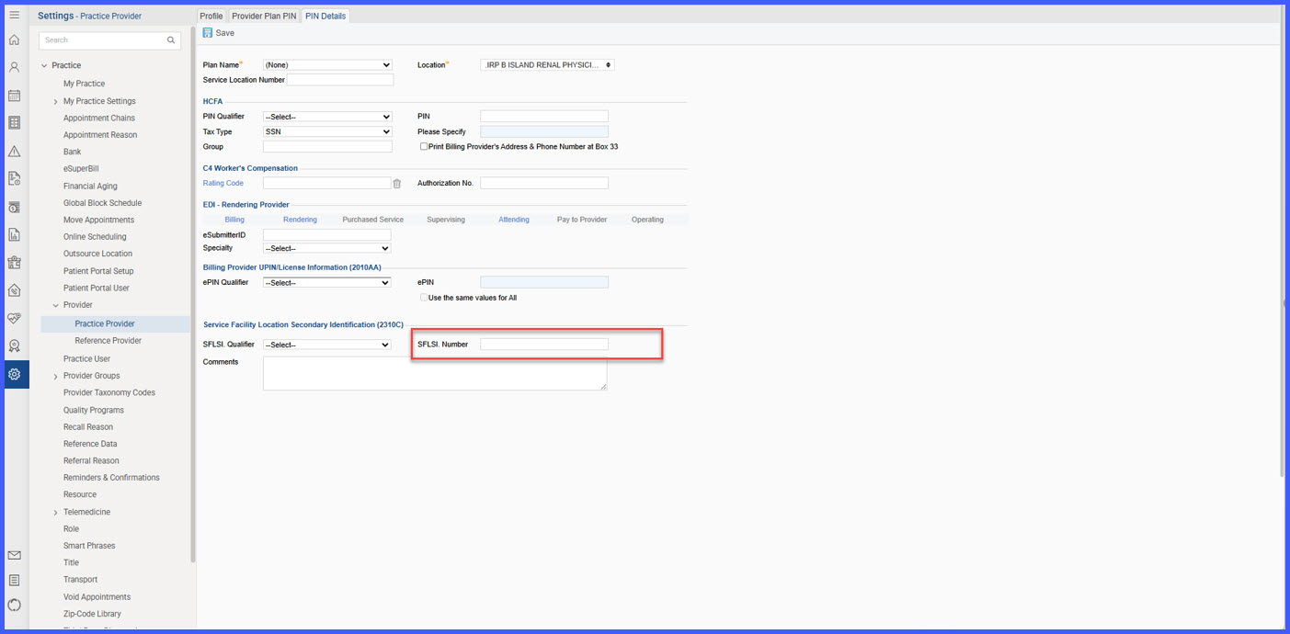
Task: Open the SFLSI. Qualifier dropdown
Action: (327, 345)
